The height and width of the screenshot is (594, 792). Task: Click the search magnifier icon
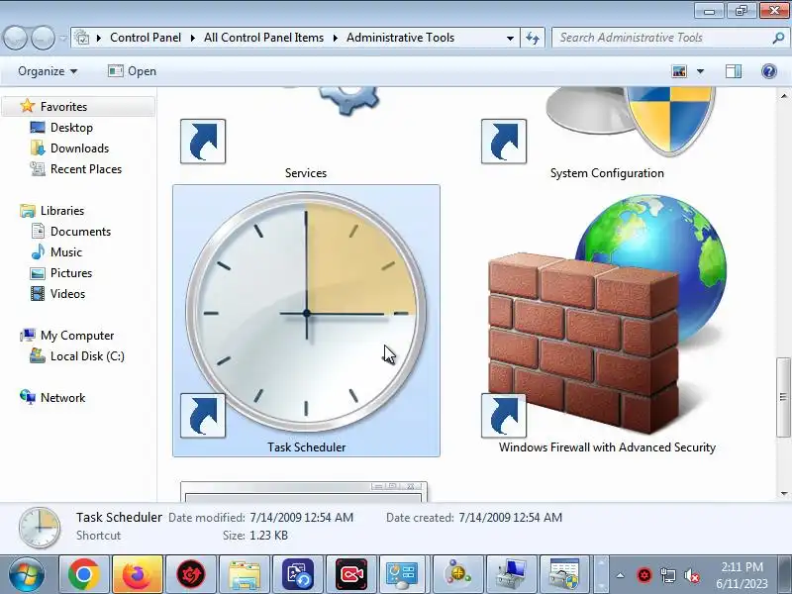coord(778,38)
